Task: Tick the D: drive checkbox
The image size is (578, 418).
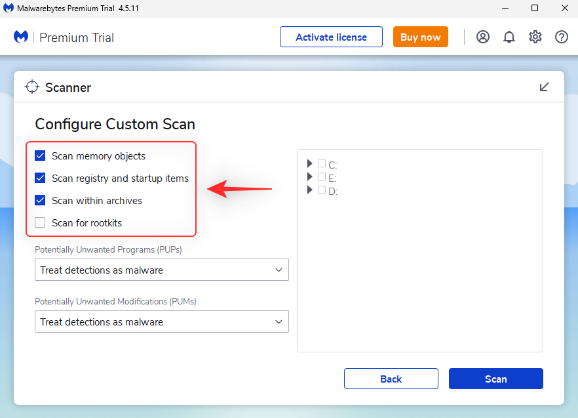Action: pyautogui.click(x=322, y=190)
